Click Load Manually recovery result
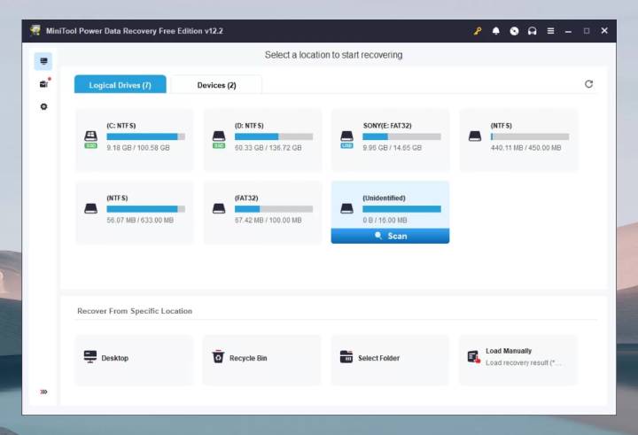 517,357
